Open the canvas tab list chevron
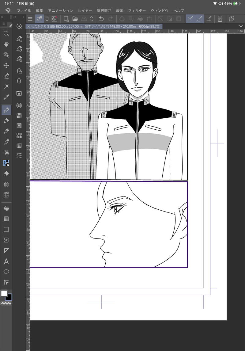Viewport: 245px width, 351px height. (241, 26)
